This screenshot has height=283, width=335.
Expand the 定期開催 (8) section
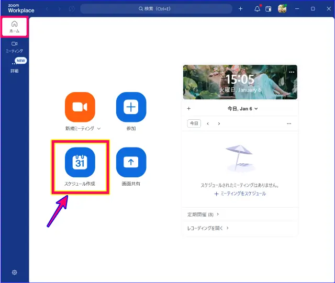click(x=203, y=214)
